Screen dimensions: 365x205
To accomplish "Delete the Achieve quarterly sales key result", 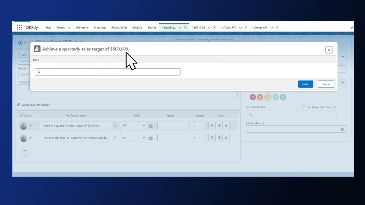I will 226,126.
